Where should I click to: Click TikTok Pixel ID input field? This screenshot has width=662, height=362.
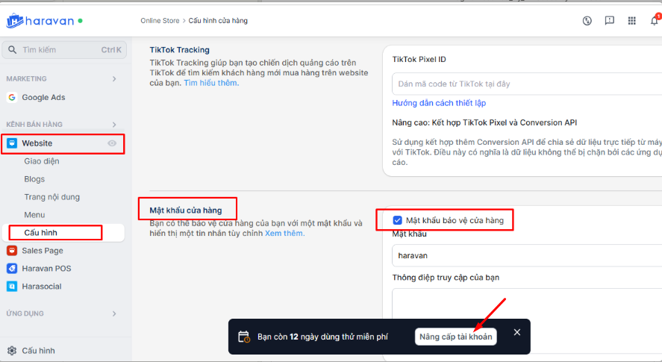click(x=527, y=84)
